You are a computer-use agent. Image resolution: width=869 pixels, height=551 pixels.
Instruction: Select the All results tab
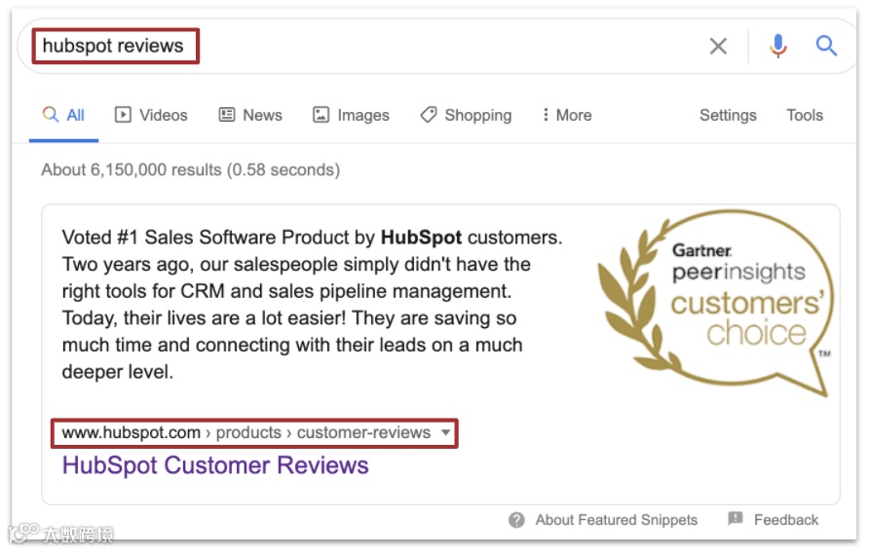[x=63, y=115]
